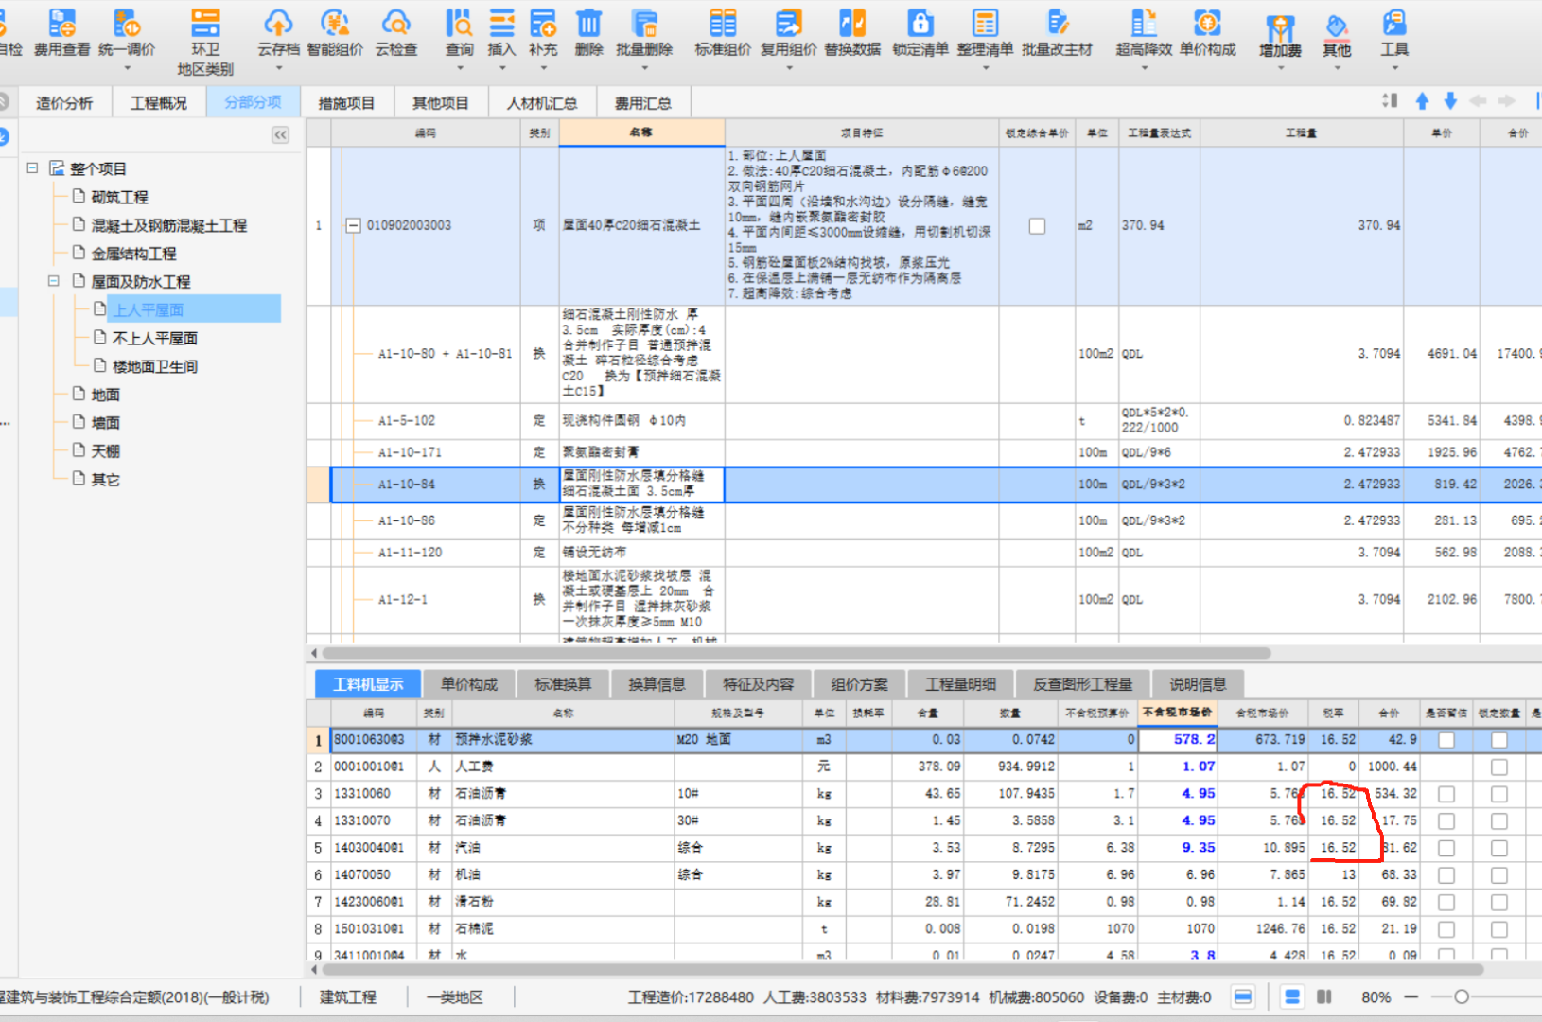Open the dropdown arrow under 云存档
1542x1022 pixels.
[x=278, y=68]
